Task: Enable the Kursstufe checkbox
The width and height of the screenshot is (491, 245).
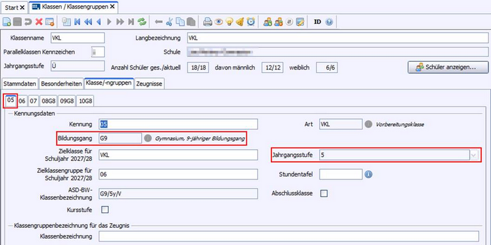Action: pyautogui.click(x=105, y=210)
